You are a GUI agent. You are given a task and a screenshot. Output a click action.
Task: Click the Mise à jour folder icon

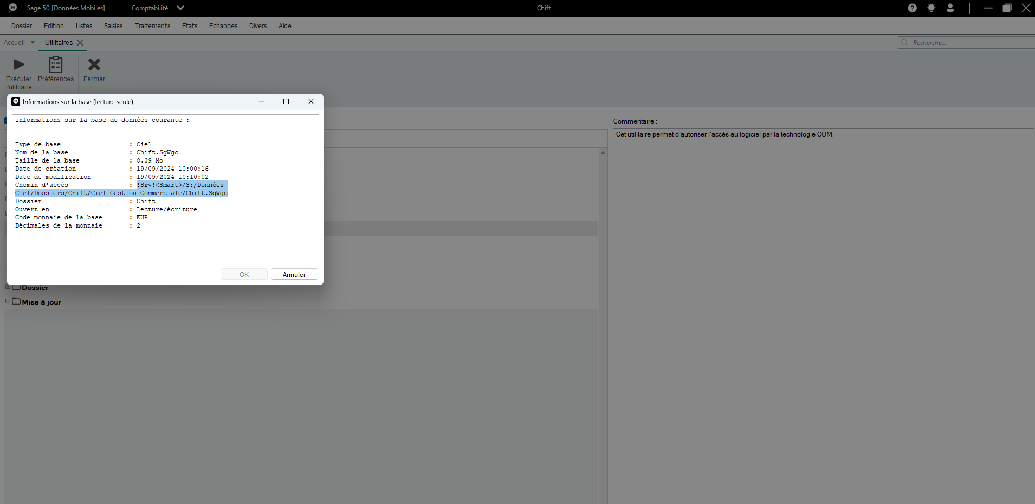pos(16,301)
